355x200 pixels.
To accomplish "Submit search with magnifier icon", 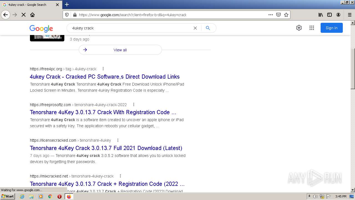I will [x=208, y=28].
